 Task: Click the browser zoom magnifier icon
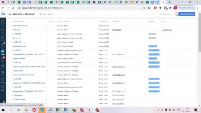144,8
